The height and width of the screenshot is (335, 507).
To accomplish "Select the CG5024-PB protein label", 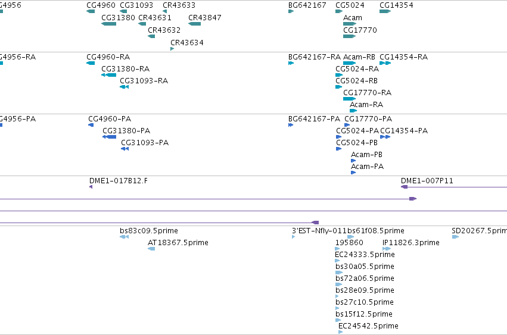I will tap(357, 143).
